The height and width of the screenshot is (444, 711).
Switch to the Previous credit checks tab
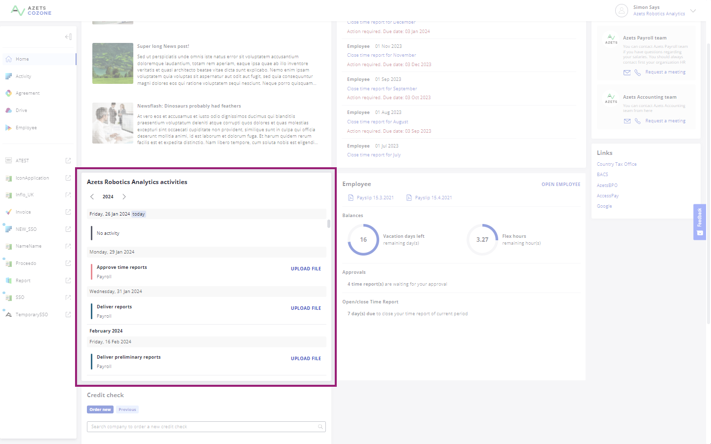127,409
